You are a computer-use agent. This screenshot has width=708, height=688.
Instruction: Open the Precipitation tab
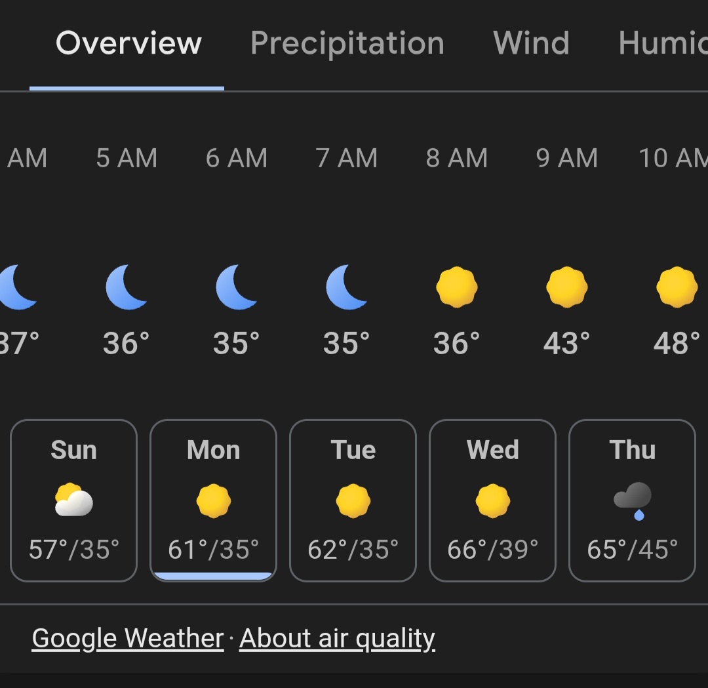point(347,44)
